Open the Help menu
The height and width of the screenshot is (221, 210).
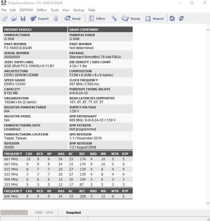pyautogui.click(x=92, y=10)
